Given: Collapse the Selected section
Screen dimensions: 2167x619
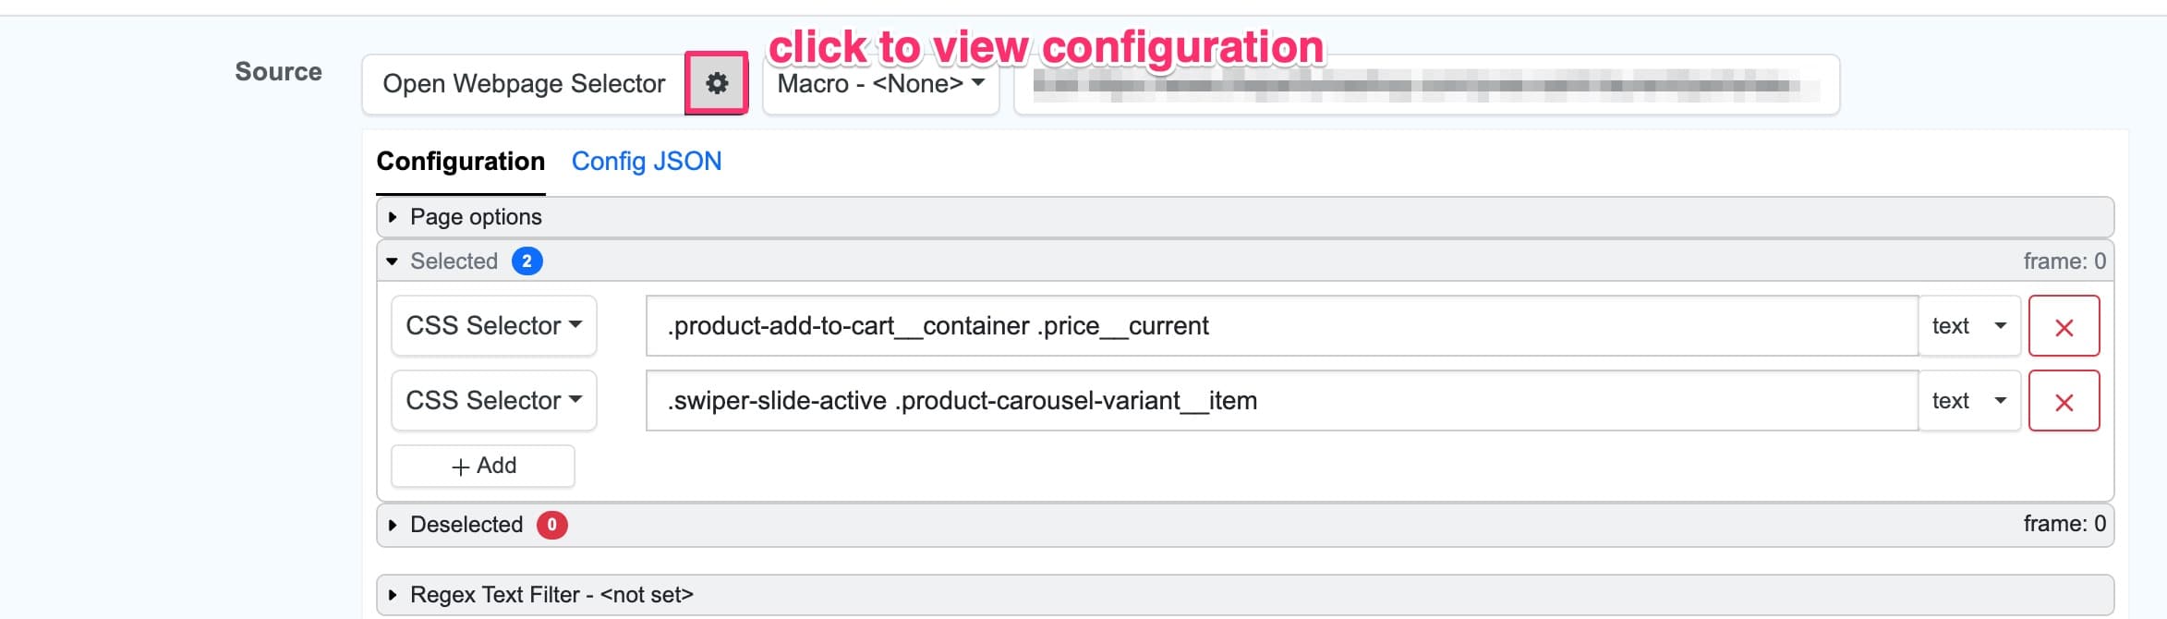Looking at the screenshot, I should (x=453, y=261).
